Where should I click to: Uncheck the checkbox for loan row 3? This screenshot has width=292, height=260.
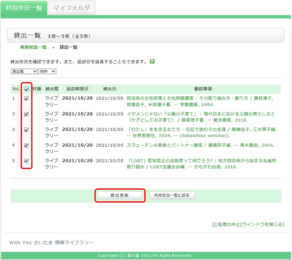(x=26, y=130)
